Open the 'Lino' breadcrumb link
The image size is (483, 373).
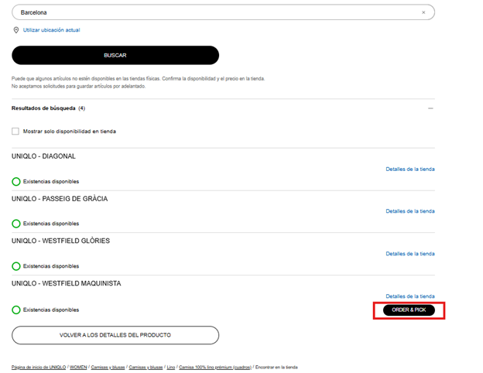pyautogui.click(x=170, y=367)
